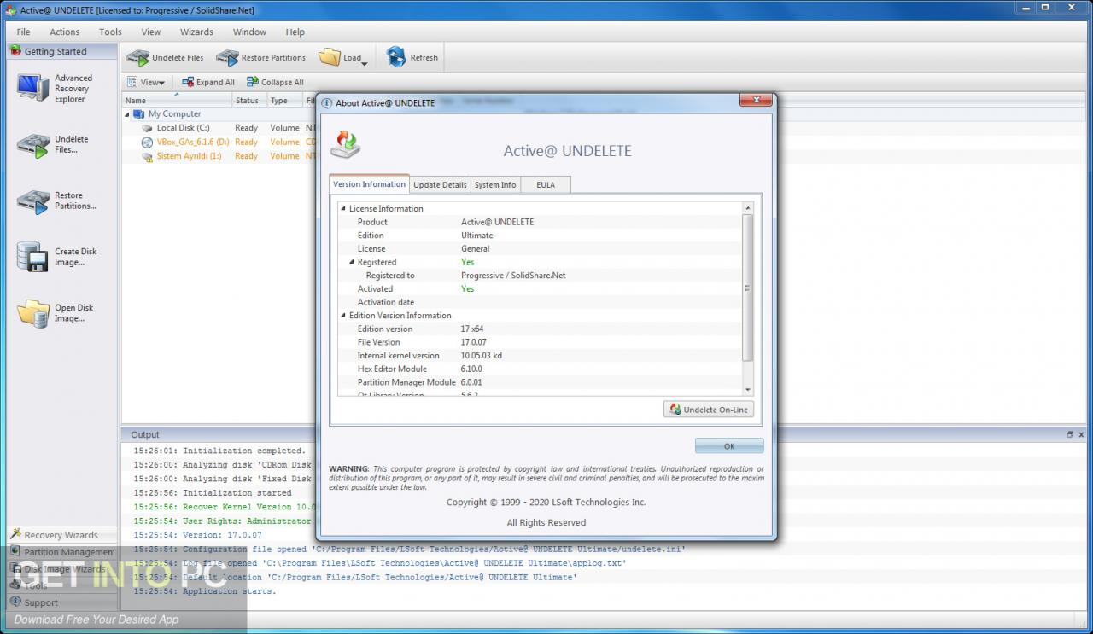Confirm About dialog with OK
1093x634 pixels.
click(x=729, y=446)
